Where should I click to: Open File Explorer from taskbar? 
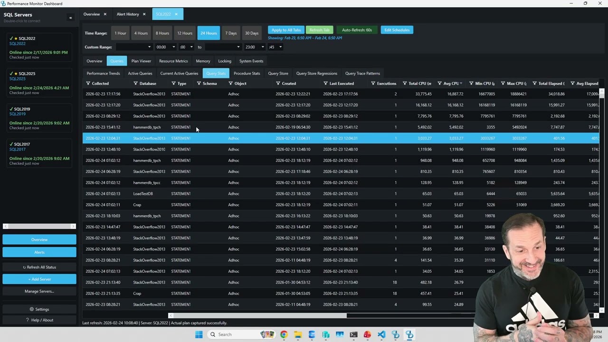click(x=298, y=334)
